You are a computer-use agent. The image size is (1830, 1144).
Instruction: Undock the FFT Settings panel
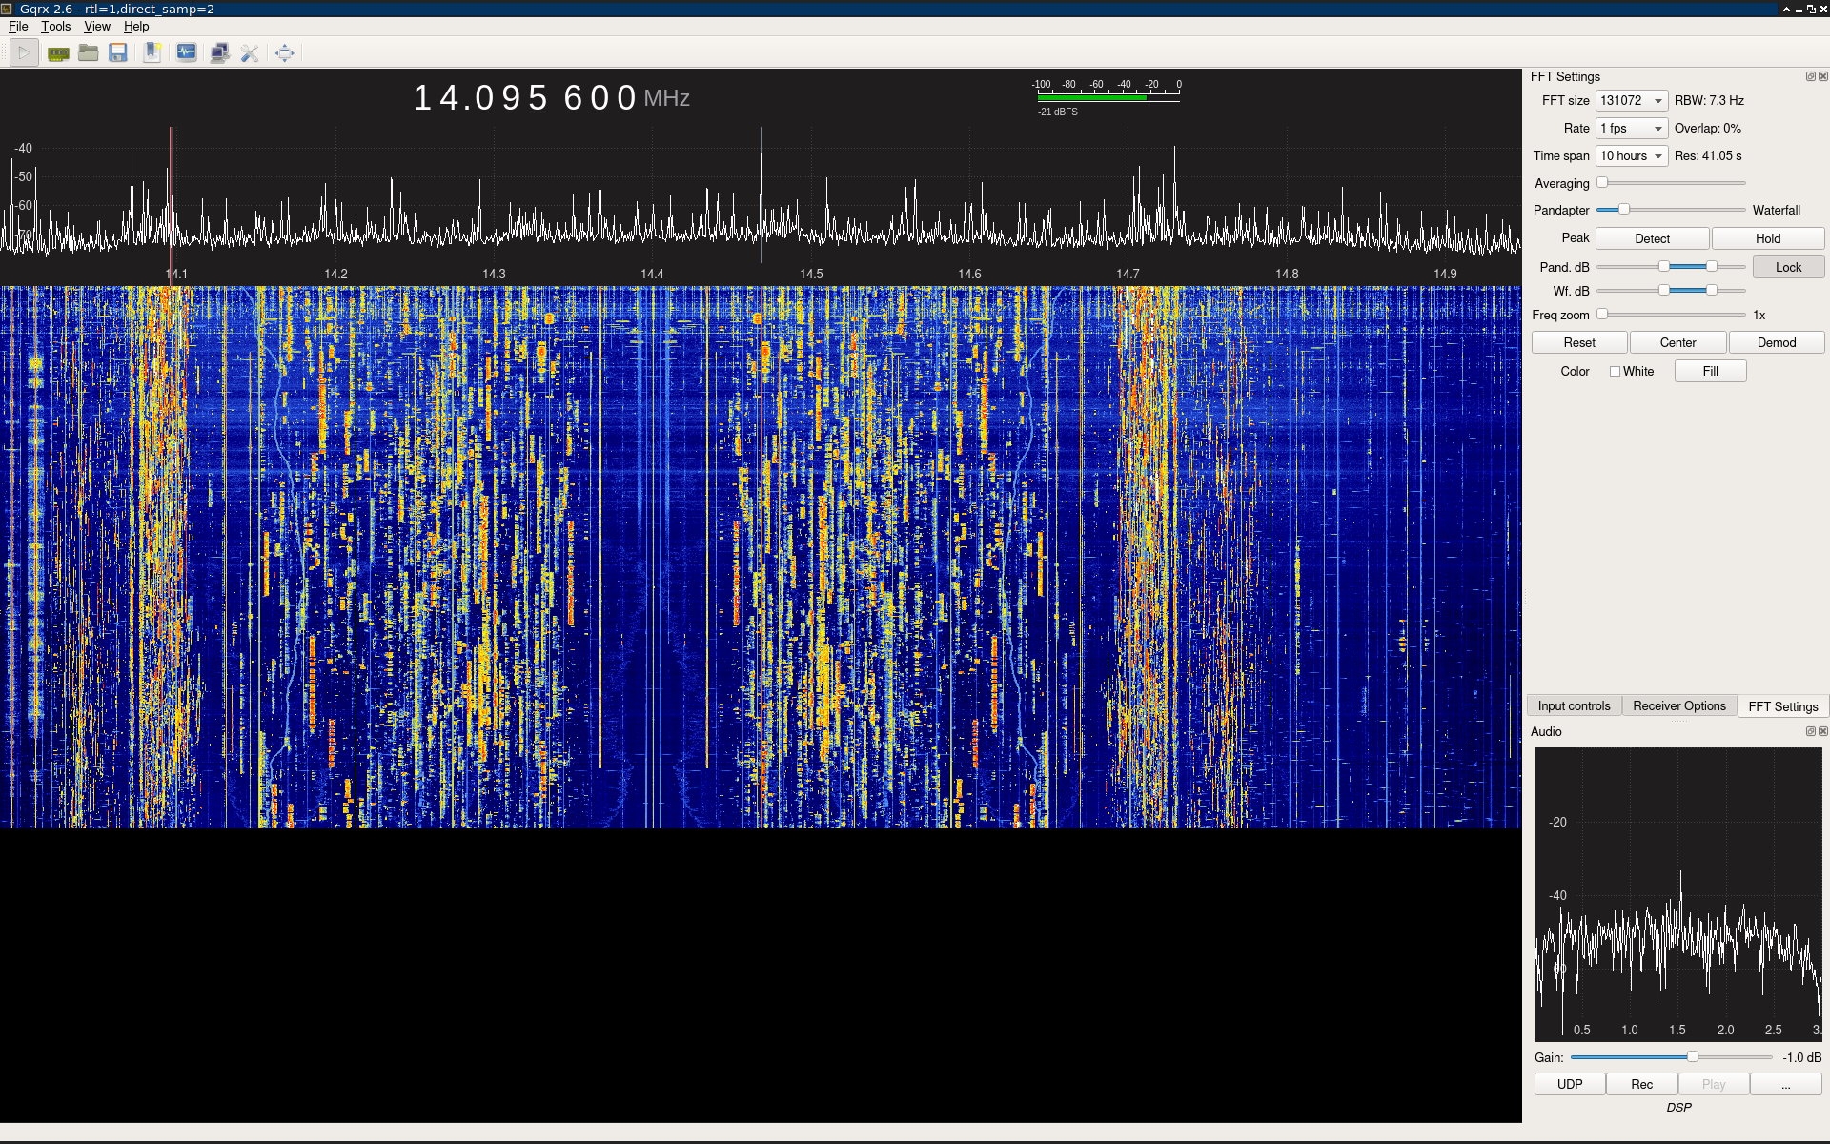coord(1810,76)
